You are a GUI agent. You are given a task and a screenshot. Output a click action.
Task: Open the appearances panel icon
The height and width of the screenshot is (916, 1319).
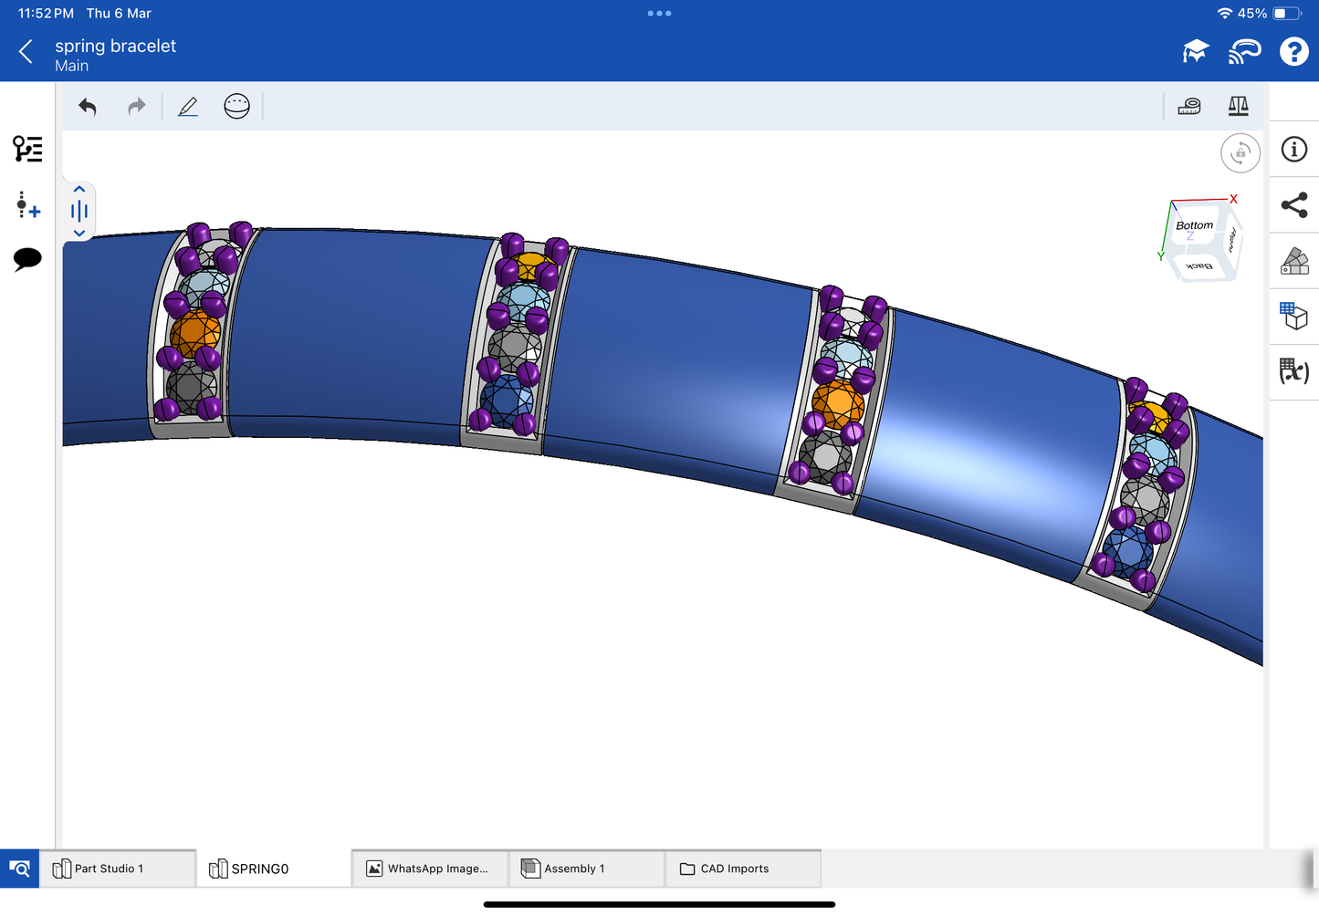click(x=1293, y=261)
